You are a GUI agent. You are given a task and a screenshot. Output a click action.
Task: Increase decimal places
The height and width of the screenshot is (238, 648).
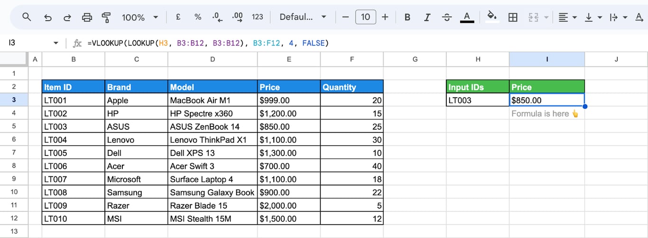click(x=237, y=17)
